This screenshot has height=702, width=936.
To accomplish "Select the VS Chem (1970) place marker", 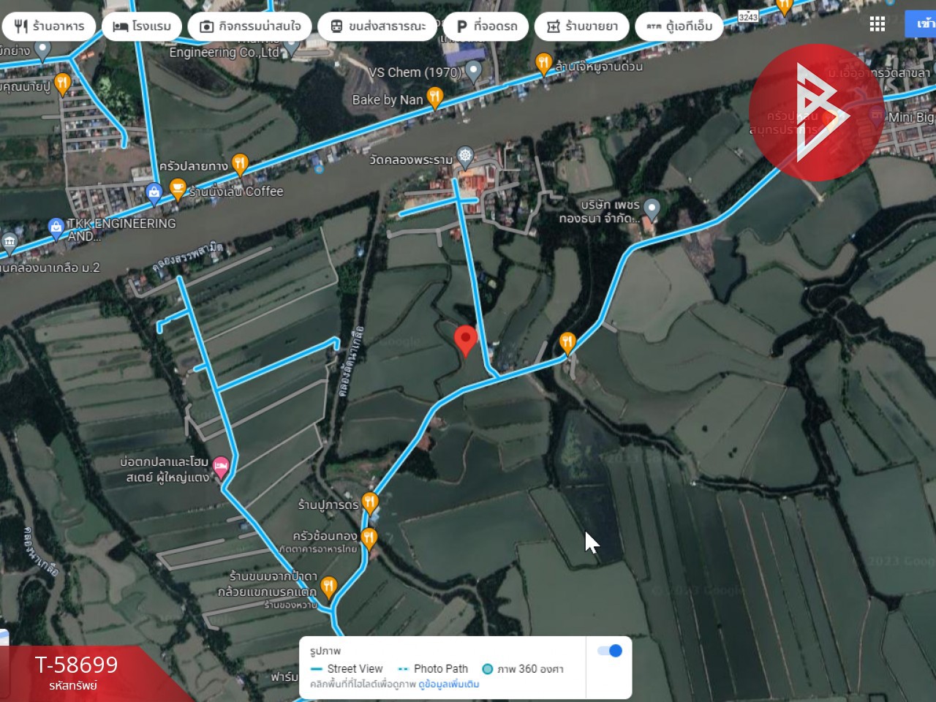I will coord(474,71).
